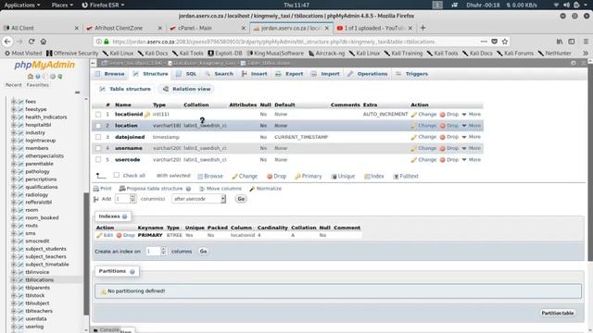Click Drop icon for locationid row
Image resolution: width=593 pixels, height=333 pixels.
pyautogui.click(x=442, y=115)
